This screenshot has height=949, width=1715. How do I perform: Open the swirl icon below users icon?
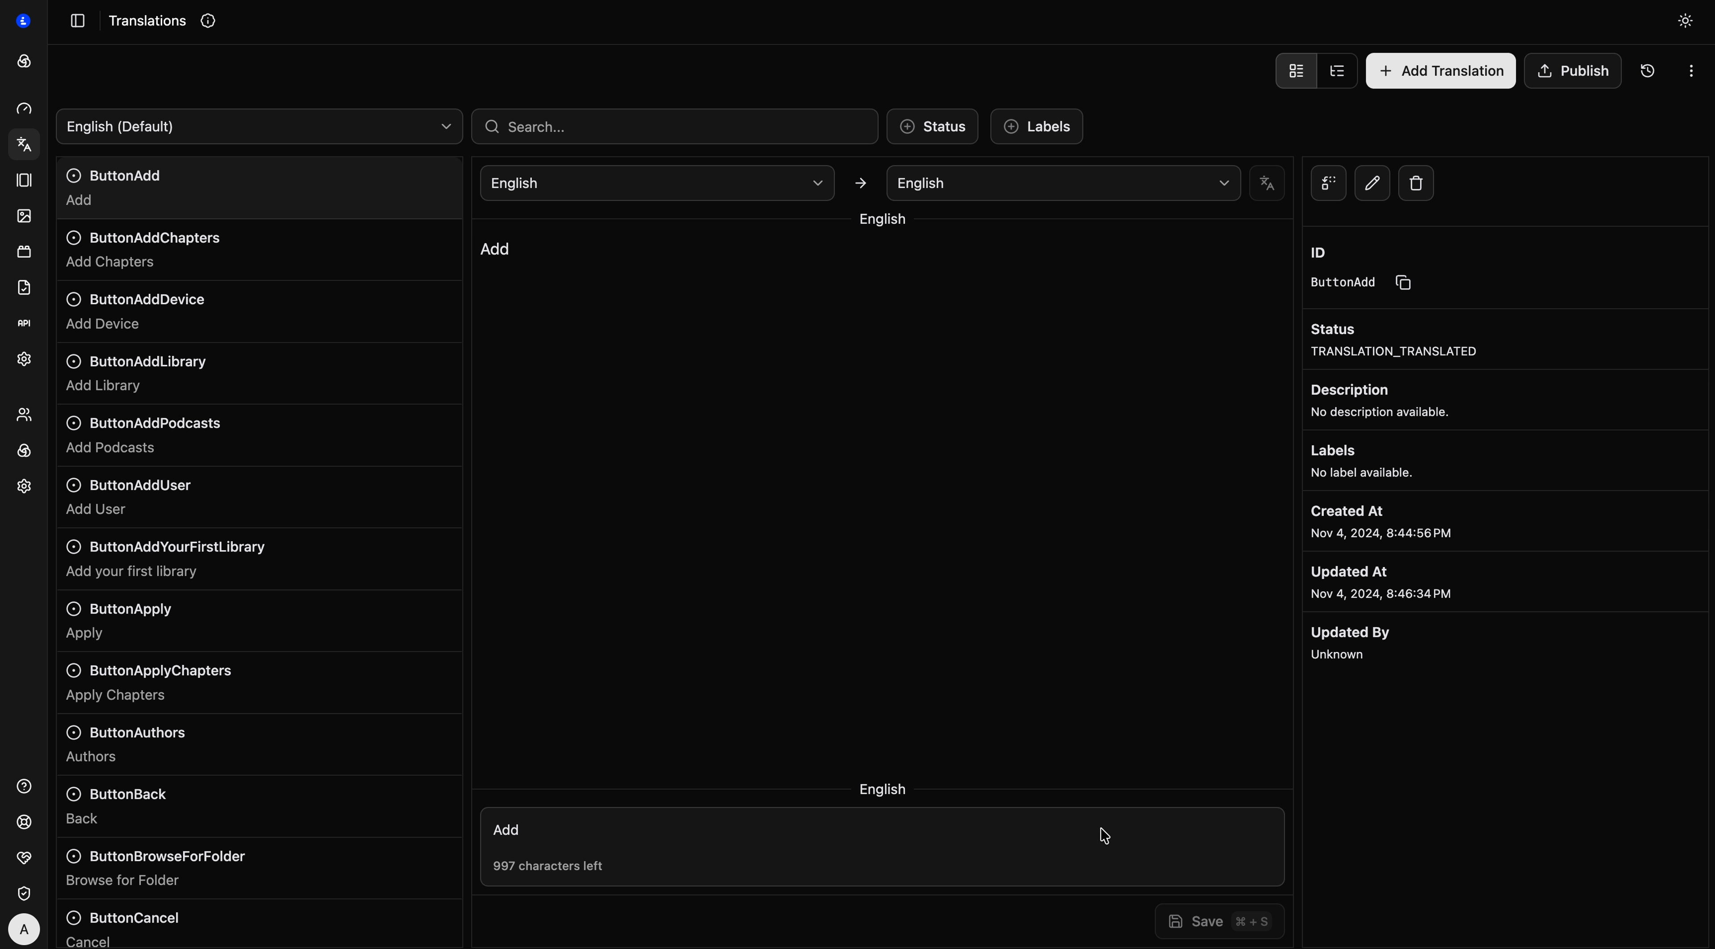pos(24,451)
